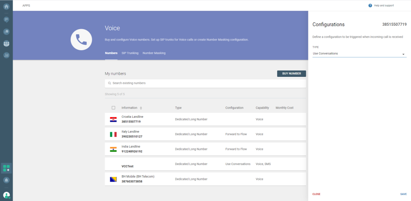Click the Croatia flag icon in list
The width and height of the screenshot is (411, 201).
[x=113, y=120]
